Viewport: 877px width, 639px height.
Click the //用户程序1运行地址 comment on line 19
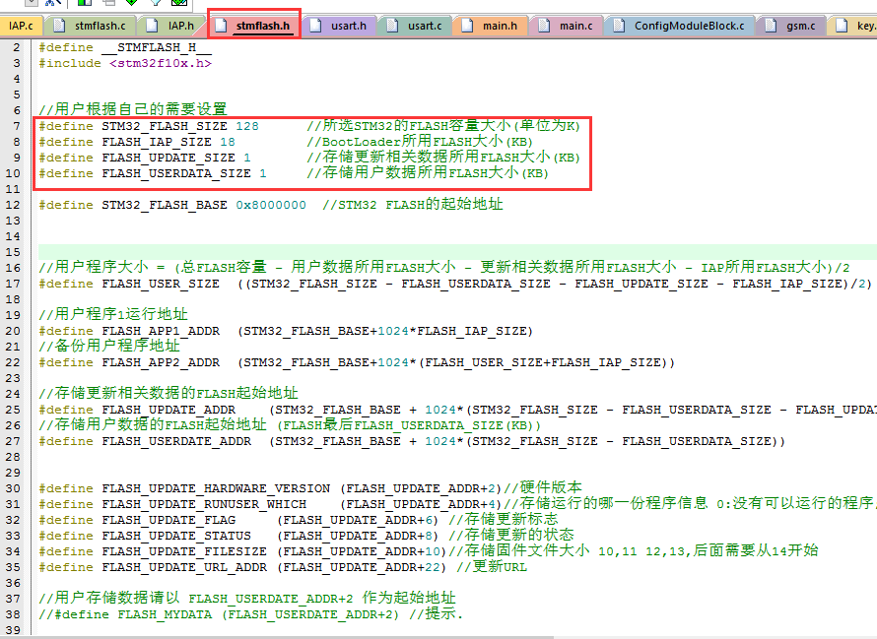[113, 315]
